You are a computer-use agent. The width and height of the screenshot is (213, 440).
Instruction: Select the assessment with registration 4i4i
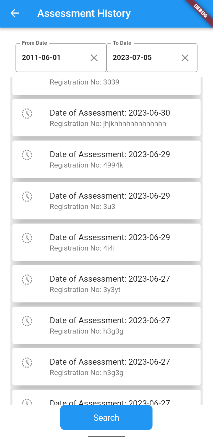109,242
